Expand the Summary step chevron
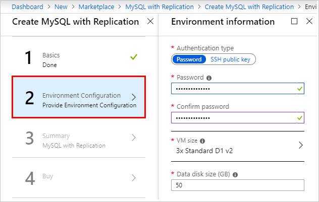The height and width of the screenshot is (202, 319). coord(134,137)
